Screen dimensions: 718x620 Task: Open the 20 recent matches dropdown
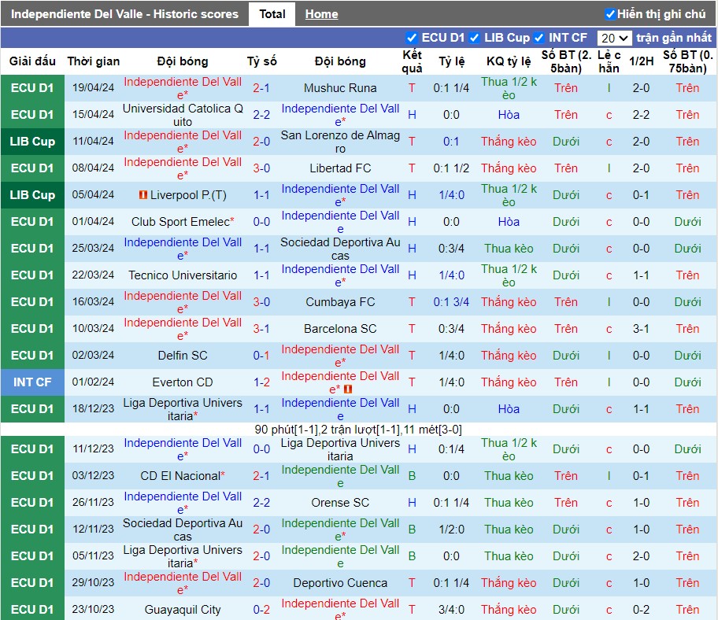(614, 38)
